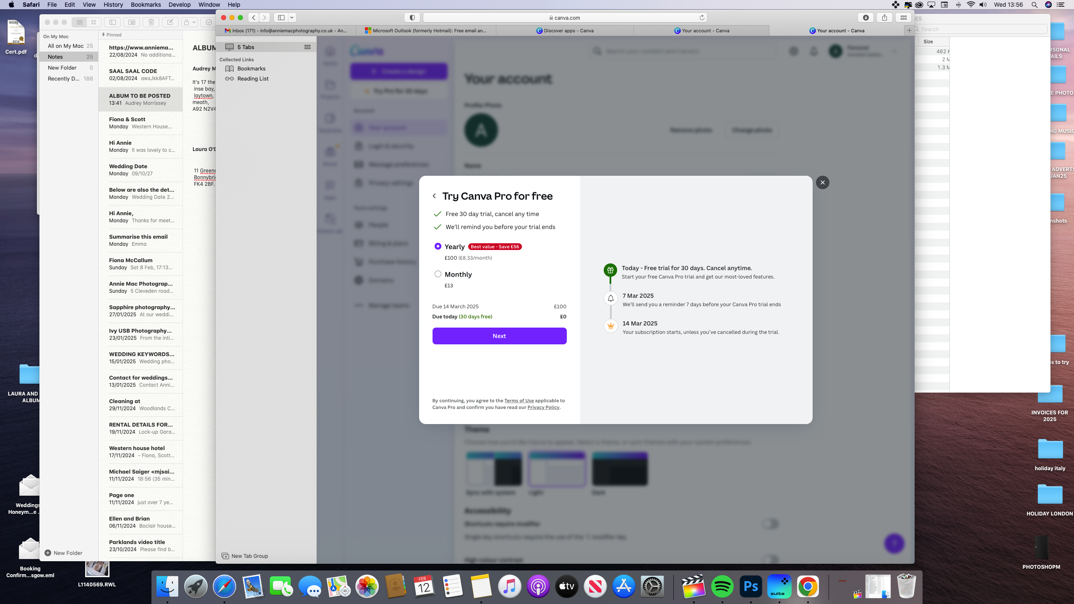
Task: Toggle the Safari sidebar button
Action: click(x=281, y=18)
